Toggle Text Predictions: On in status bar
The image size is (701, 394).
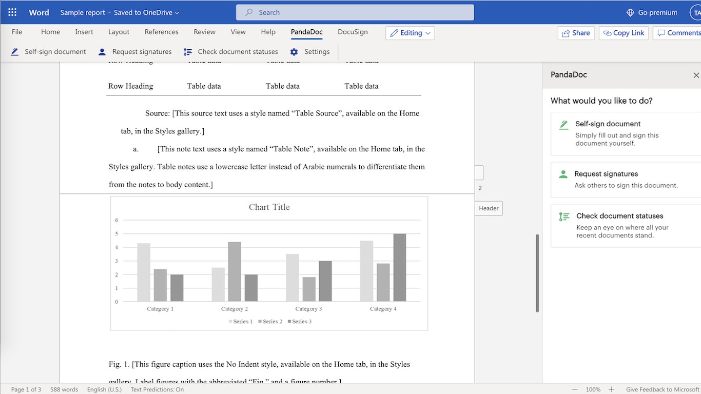tap(157, 389)
